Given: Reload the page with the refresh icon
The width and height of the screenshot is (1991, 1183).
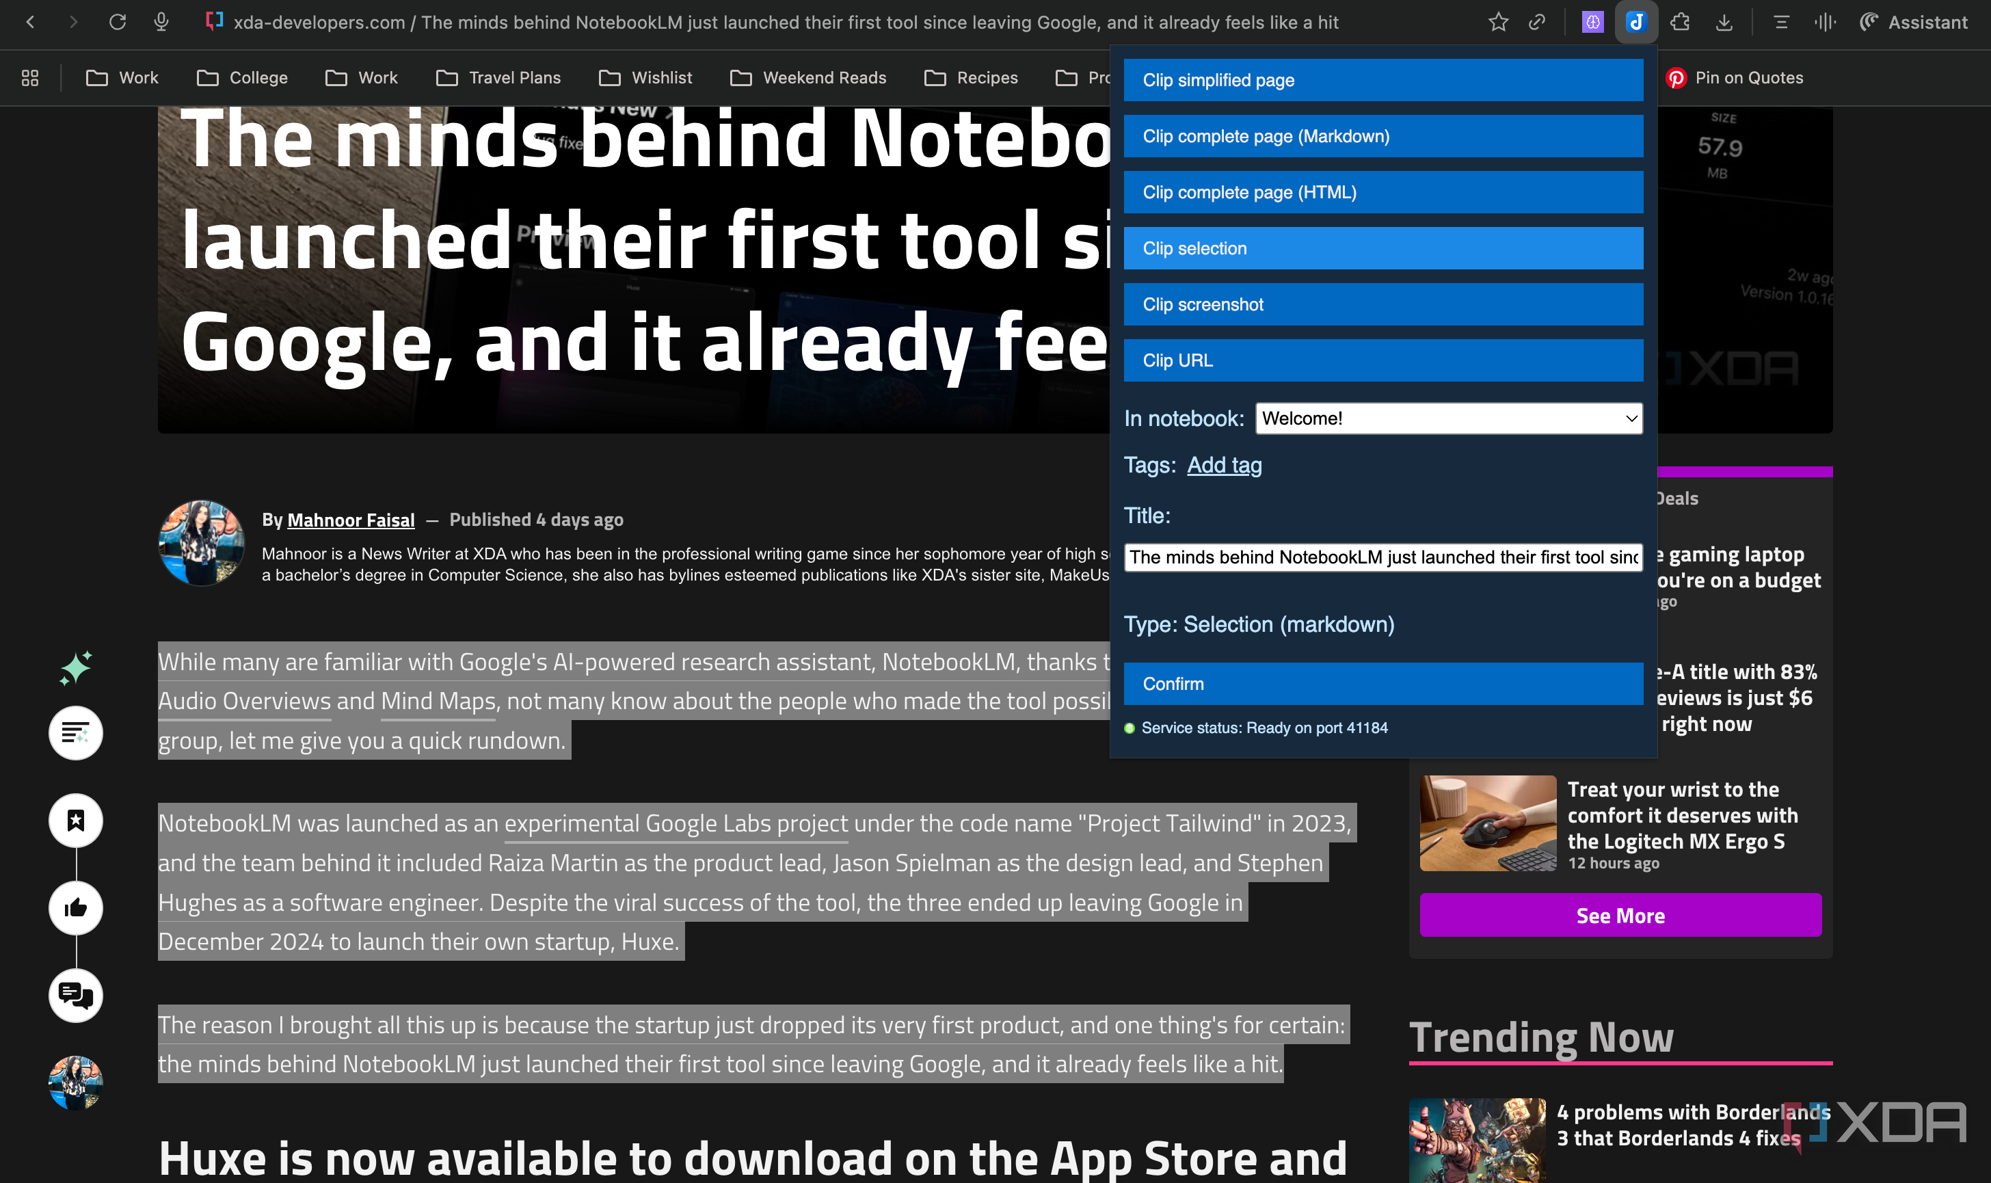Looking at the screenshot, I should pyautogui.click(x=117, y=23).
